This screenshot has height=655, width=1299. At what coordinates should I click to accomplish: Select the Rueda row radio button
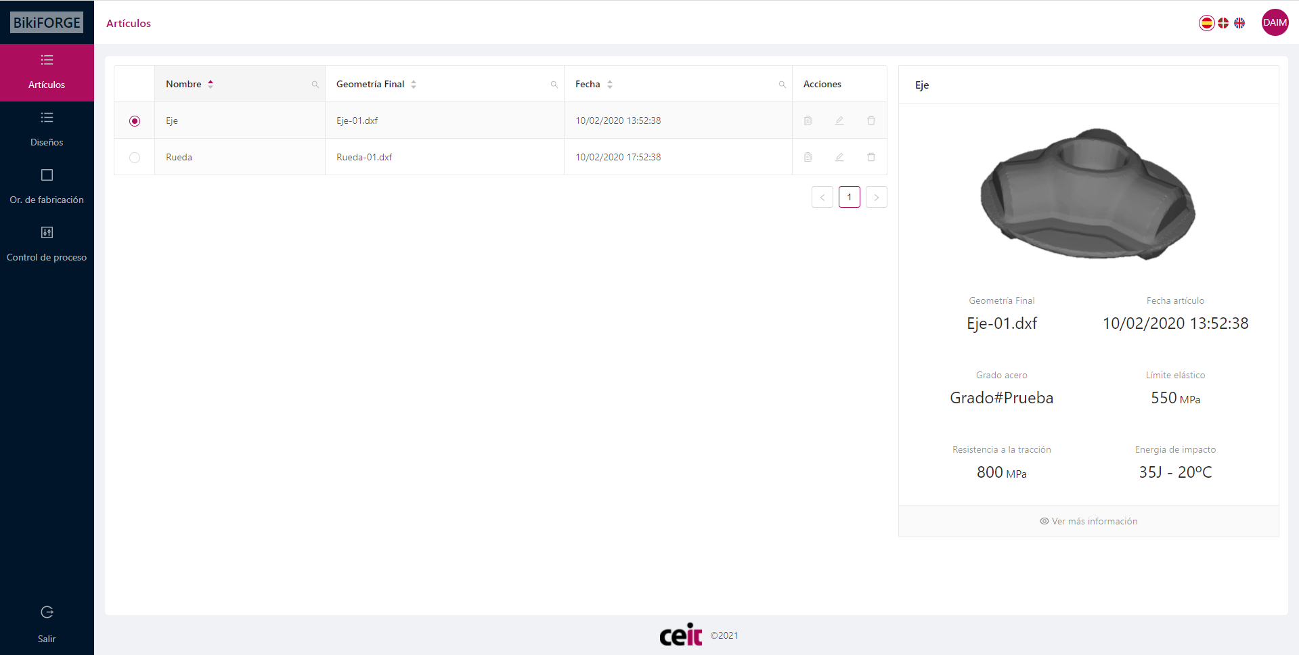(135, 158)
